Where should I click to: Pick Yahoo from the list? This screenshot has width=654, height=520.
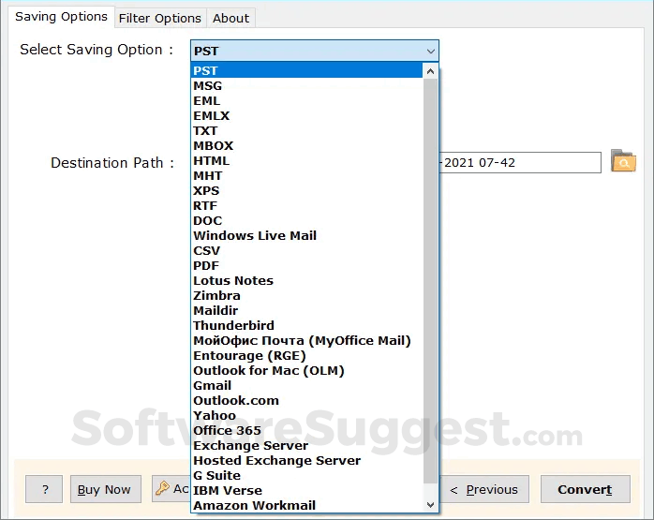[306, 416]
